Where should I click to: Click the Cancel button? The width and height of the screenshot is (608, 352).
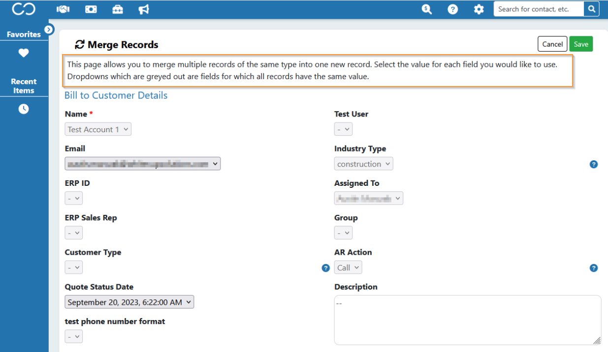[552, 44]
